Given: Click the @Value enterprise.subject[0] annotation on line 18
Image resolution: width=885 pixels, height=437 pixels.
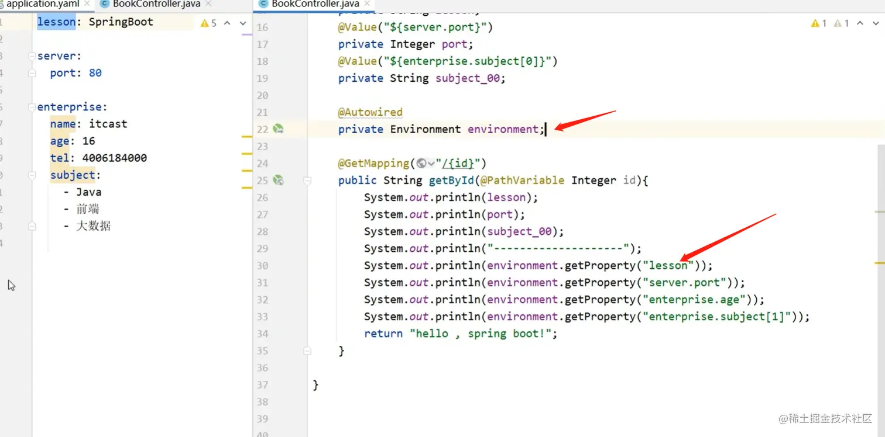Looking at the screenshot, I should (x=448, y=61).
